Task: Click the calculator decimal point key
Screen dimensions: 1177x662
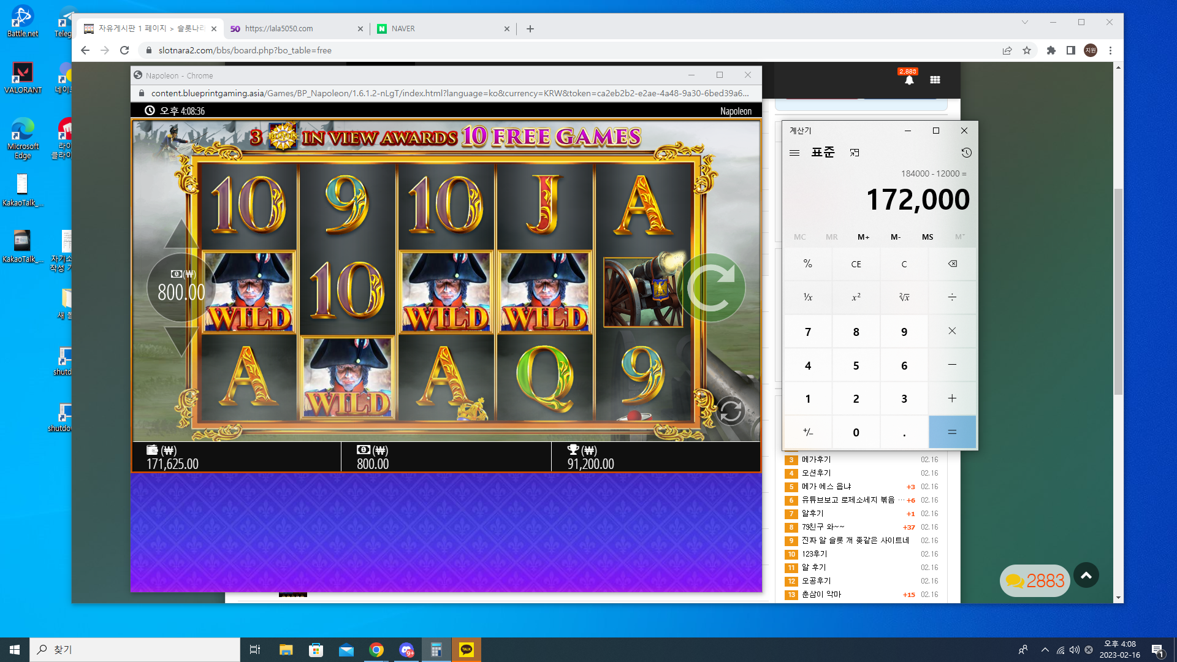Action: click(x=904, y=432)
